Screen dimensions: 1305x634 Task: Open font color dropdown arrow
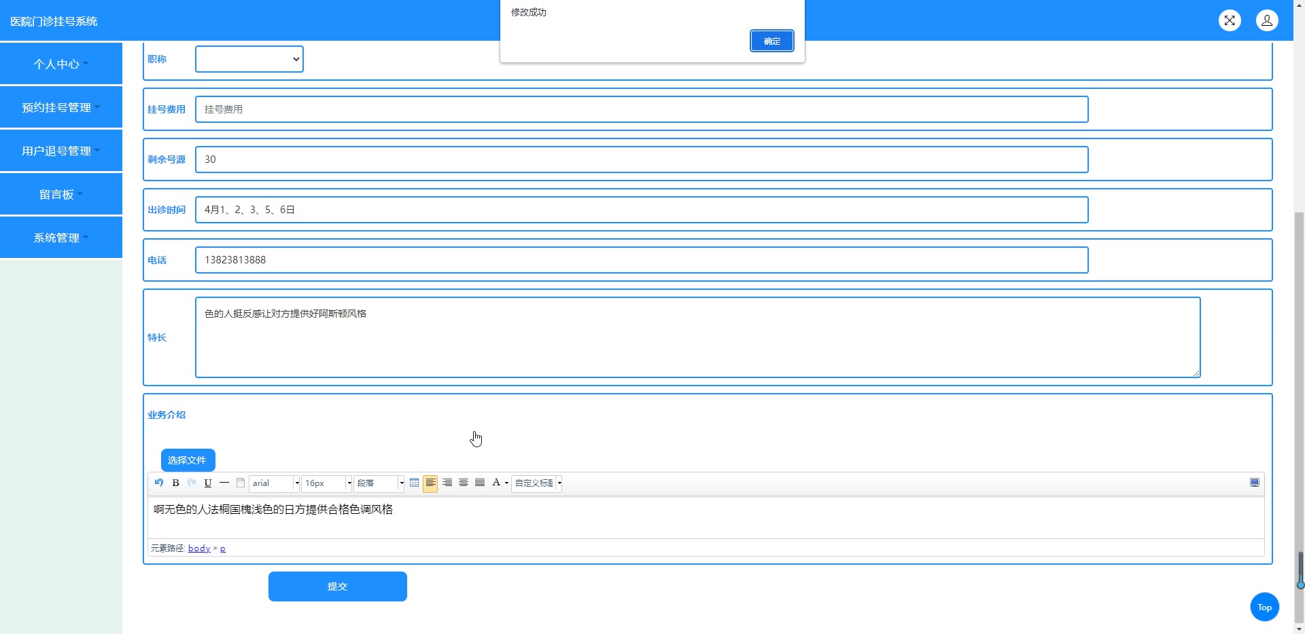pyautogui.click(x=506, y=483)
